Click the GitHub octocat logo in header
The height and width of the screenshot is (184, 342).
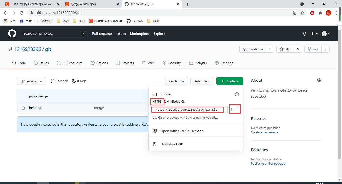pos(12,33)
